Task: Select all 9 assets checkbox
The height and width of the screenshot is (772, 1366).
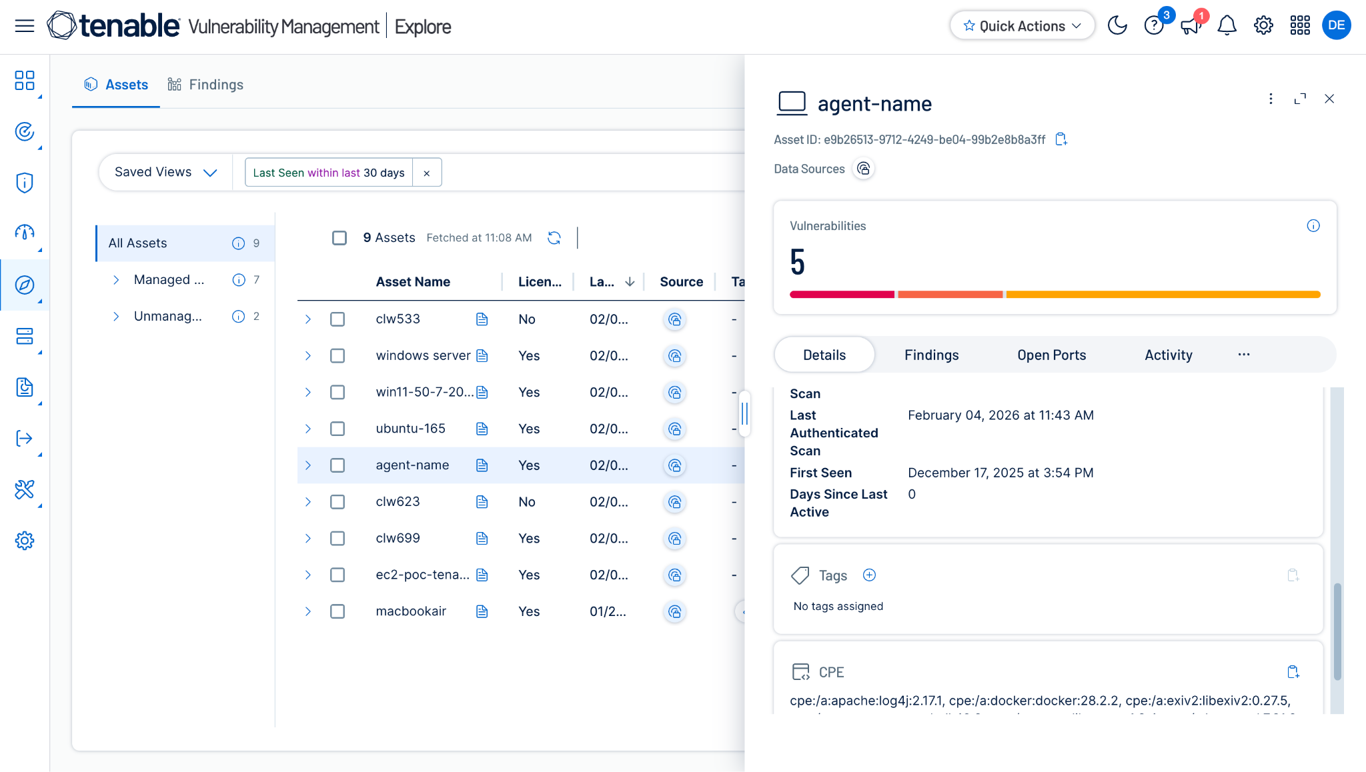Action: tap(339, 238)
